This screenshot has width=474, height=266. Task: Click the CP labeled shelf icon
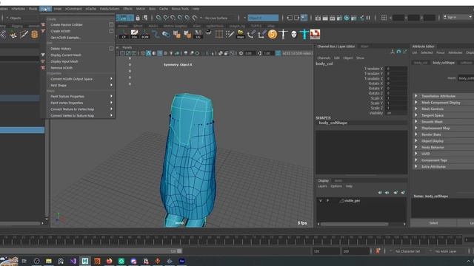[124, 35]
